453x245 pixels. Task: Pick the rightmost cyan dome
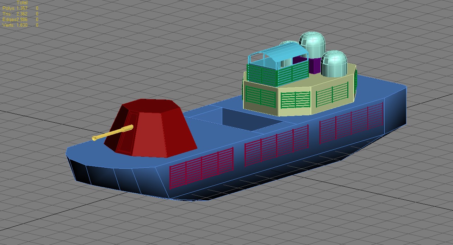(x=334, y=64)
